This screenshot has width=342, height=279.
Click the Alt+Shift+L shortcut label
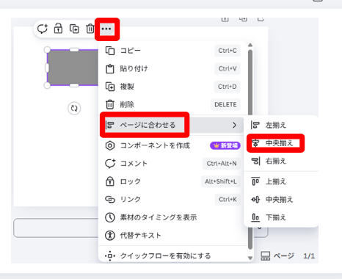[x=221, y=181]
